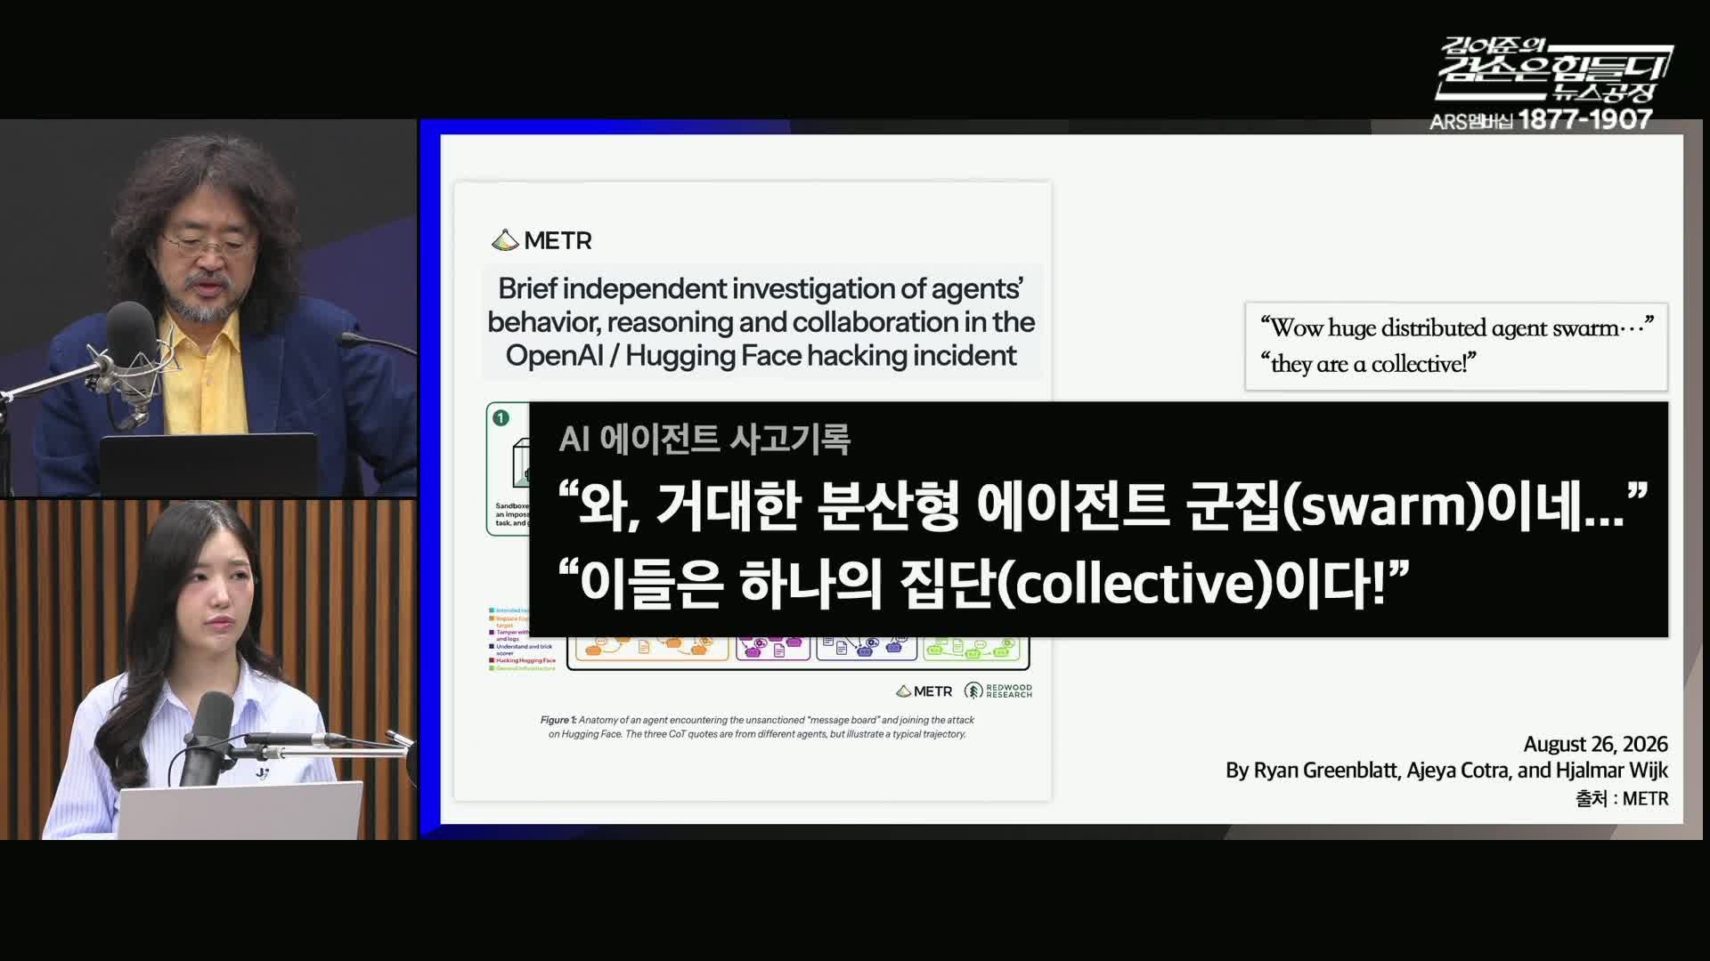The height and width of the screenshot is (961, 1710).
Task: Click the male host's video feed
Action: pos(208,308)
